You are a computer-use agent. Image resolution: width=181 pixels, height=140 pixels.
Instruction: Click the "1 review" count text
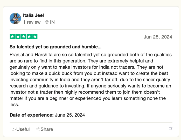pos(32,22)
